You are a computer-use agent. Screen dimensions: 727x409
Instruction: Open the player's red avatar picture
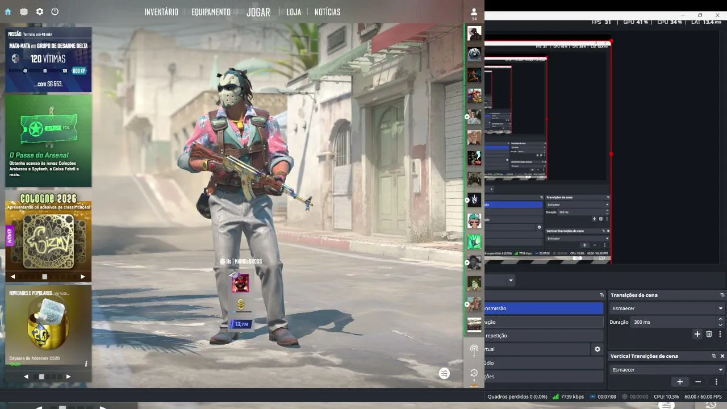(x=240, y=283)
